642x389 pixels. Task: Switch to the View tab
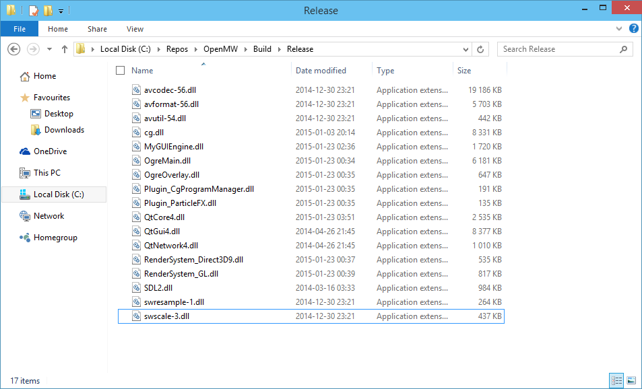135,28
